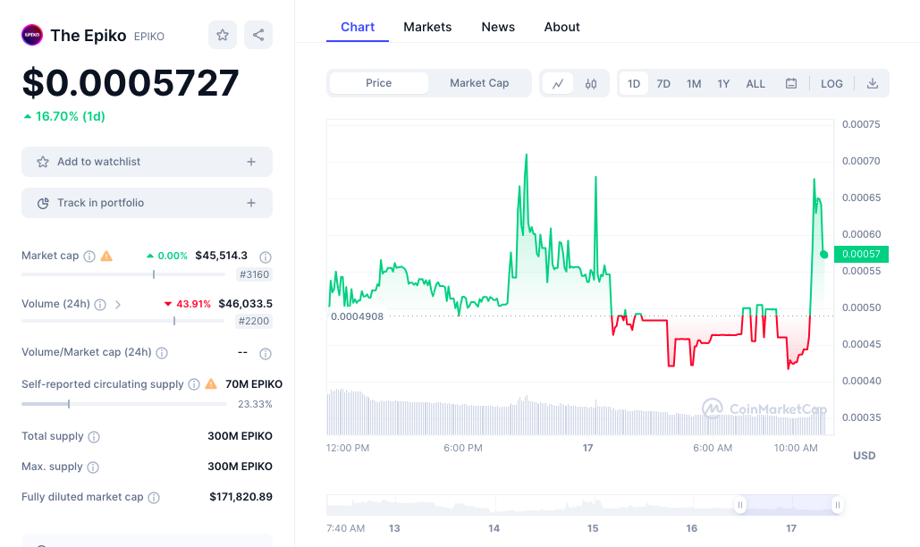This screenshot has width=920, height=547.
Task: Star The Epiko as favorite
Action: click(223, 35)
